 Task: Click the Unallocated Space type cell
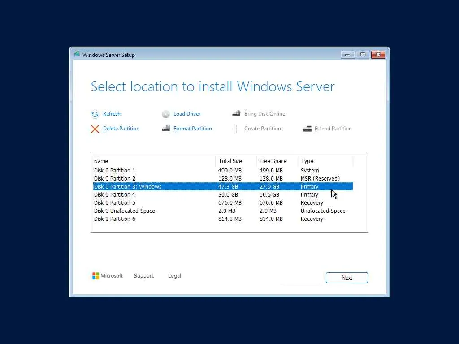coord(323,211)
